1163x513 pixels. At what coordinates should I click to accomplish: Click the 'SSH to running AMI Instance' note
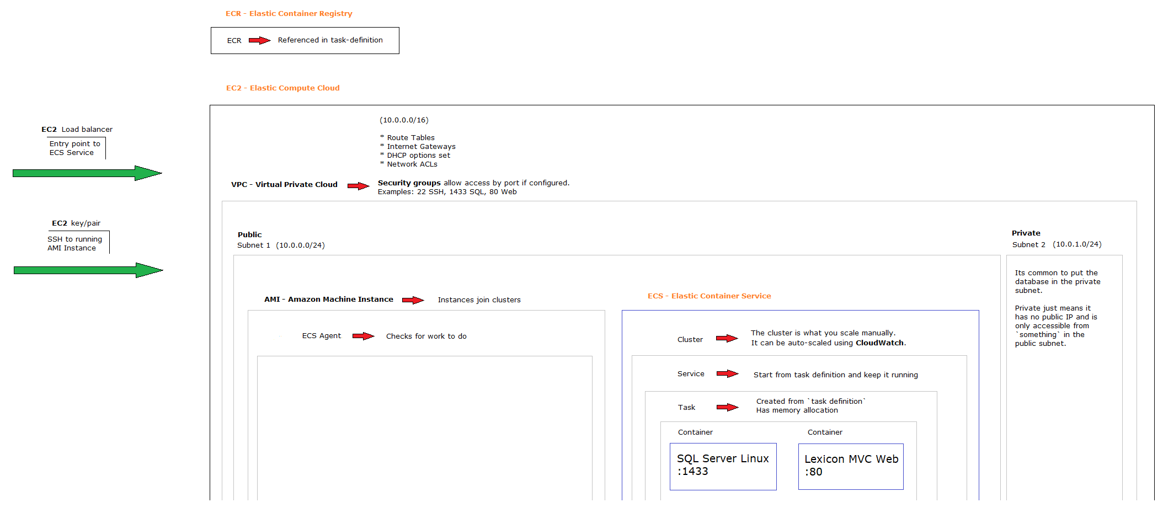(74, 244)
